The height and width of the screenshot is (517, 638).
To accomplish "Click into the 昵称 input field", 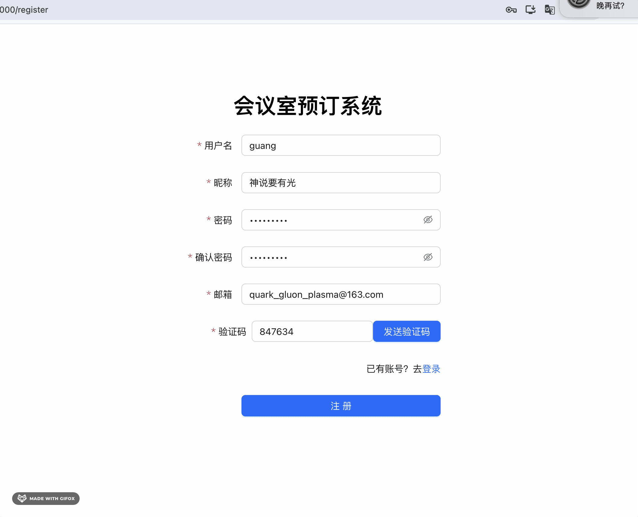I will [x=340, y=183].
